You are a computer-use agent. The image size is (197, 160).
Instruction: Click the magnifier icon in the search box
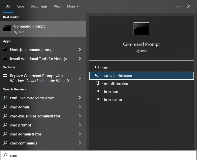pos(5,155)
